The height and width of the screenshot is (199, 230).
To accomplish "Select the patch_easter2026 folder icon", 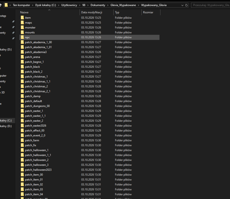I will pyautogui.click(x=22, y=126).
